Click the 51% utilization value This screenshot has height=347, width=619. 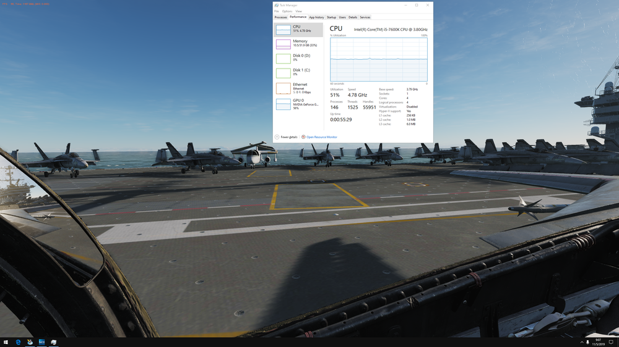click(335, 95)
